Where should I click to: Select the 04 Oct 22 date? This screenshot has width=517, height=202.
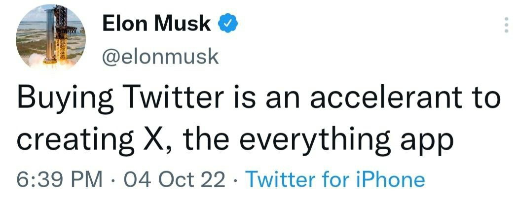tap(174, 180)
